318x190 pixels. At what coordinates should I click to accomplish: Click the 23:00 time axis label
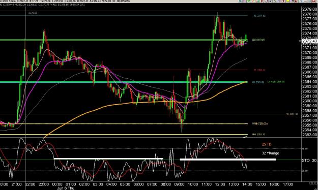pyautogui.click(x=44, y=184)
